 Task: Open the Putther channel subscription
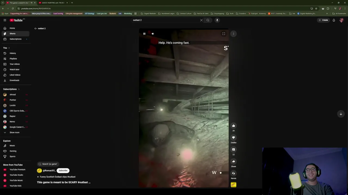point(15,100)
